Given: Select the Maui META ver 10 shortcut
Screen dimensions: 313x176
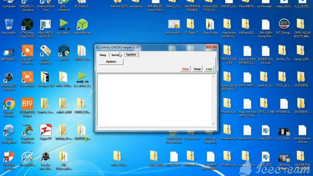Looking at the screenshot, I should [x=45, y=28].
